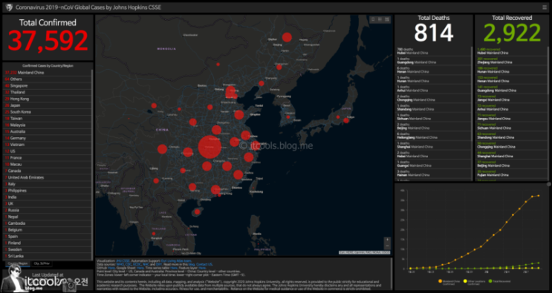Click the Johns Hopkins shield logo
Viewport: 552px width, 293px height.
point(9,7)
